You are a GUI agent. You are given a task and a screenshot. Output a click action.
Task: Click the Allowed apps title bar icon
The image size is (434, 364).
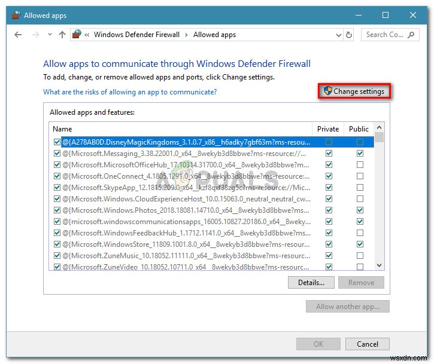coord(16,15)
